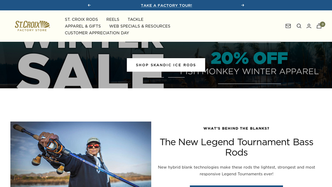This screenshot has width=332, height=187.
Task: Open the shopping cart icon
Action: point(319,26)
